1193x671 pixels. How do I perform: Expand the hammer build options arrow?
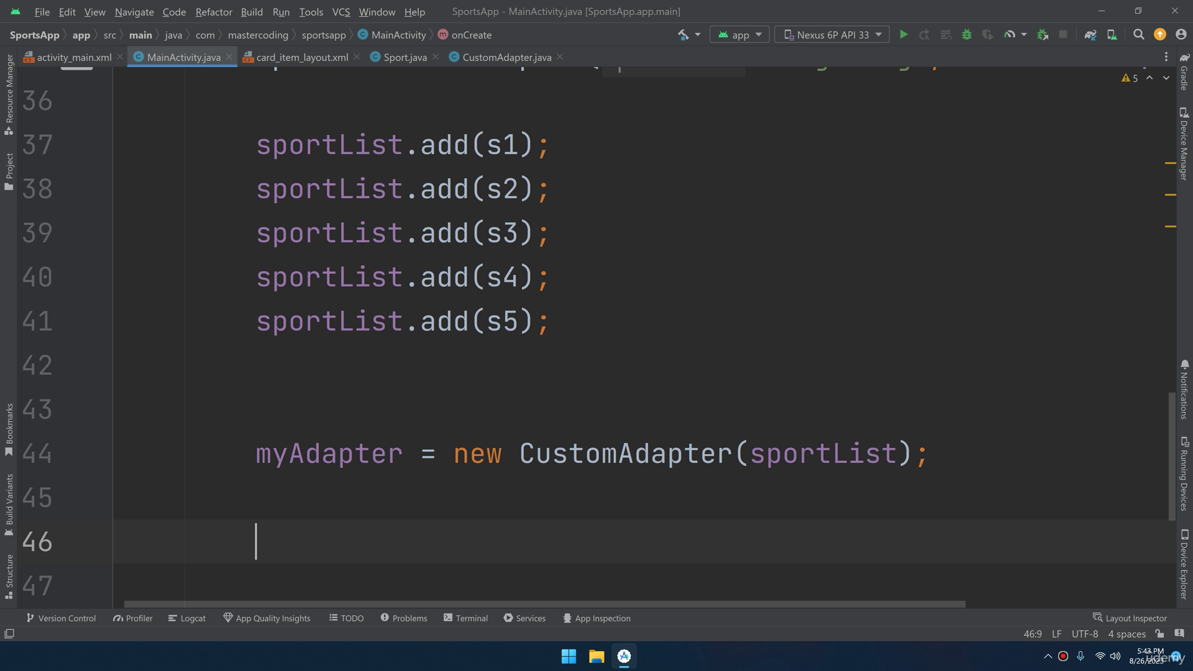click(x=698, y=35)
